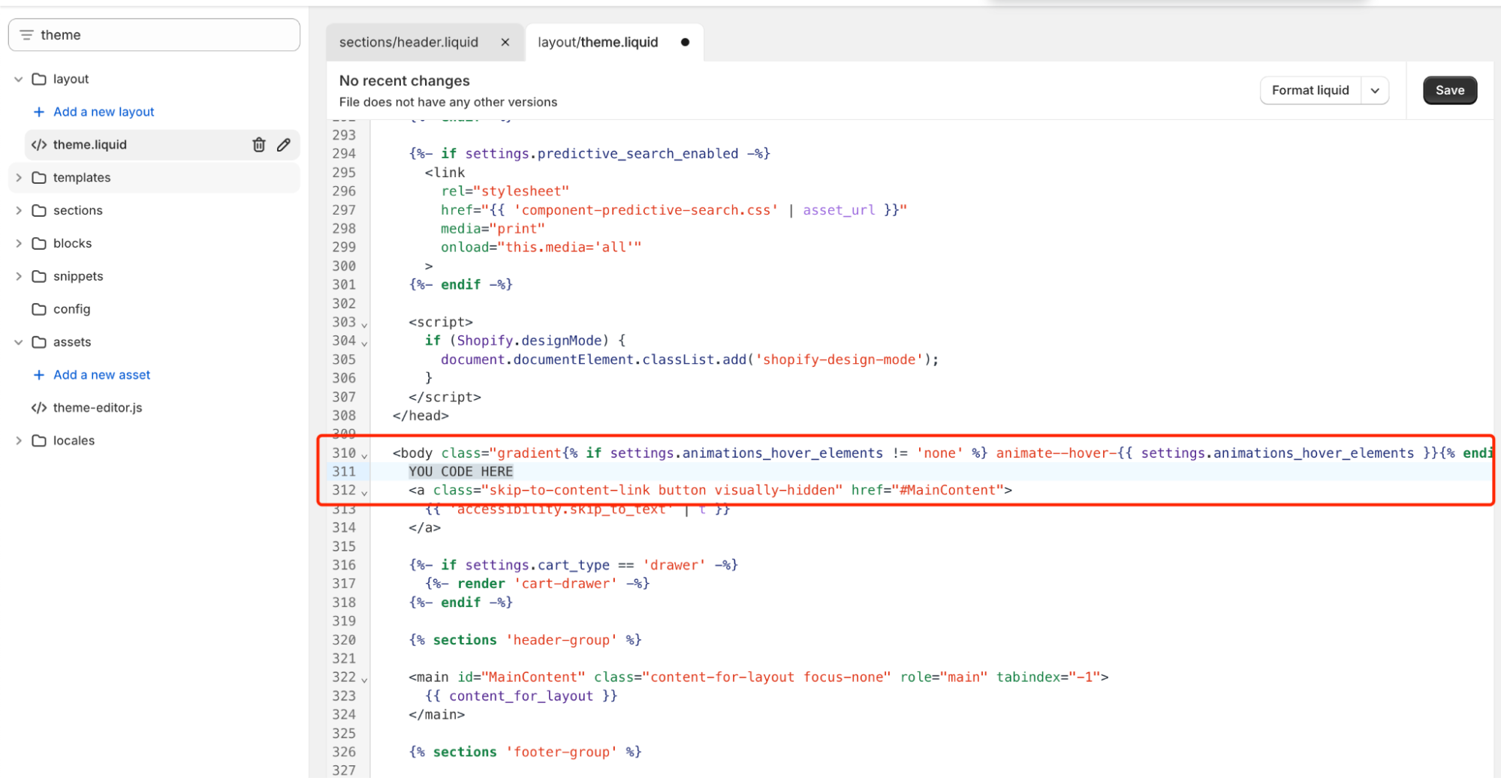Click the YOU CODE HERE text on line 311
The image size is (1501, 778).
point(460,472)
